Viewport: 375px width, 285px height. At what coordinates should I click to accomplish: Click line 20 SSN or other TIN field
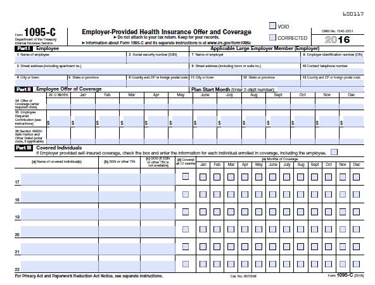119,231
